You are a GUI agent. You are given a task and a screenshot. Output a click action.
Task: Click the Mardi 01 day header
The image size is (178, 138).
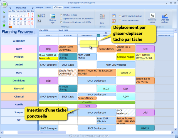pos(68,36)
